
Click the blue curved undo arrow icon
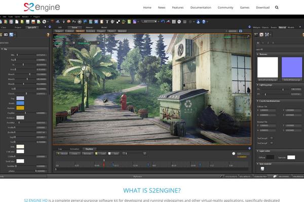click(163, 22)
